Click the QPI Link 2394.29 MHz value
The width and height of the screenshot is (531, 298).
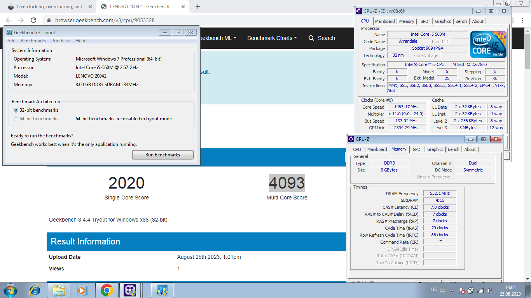click(406, 128)
